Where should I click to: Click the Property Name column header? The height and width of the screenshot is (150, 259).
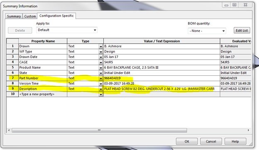pos(43,41)
